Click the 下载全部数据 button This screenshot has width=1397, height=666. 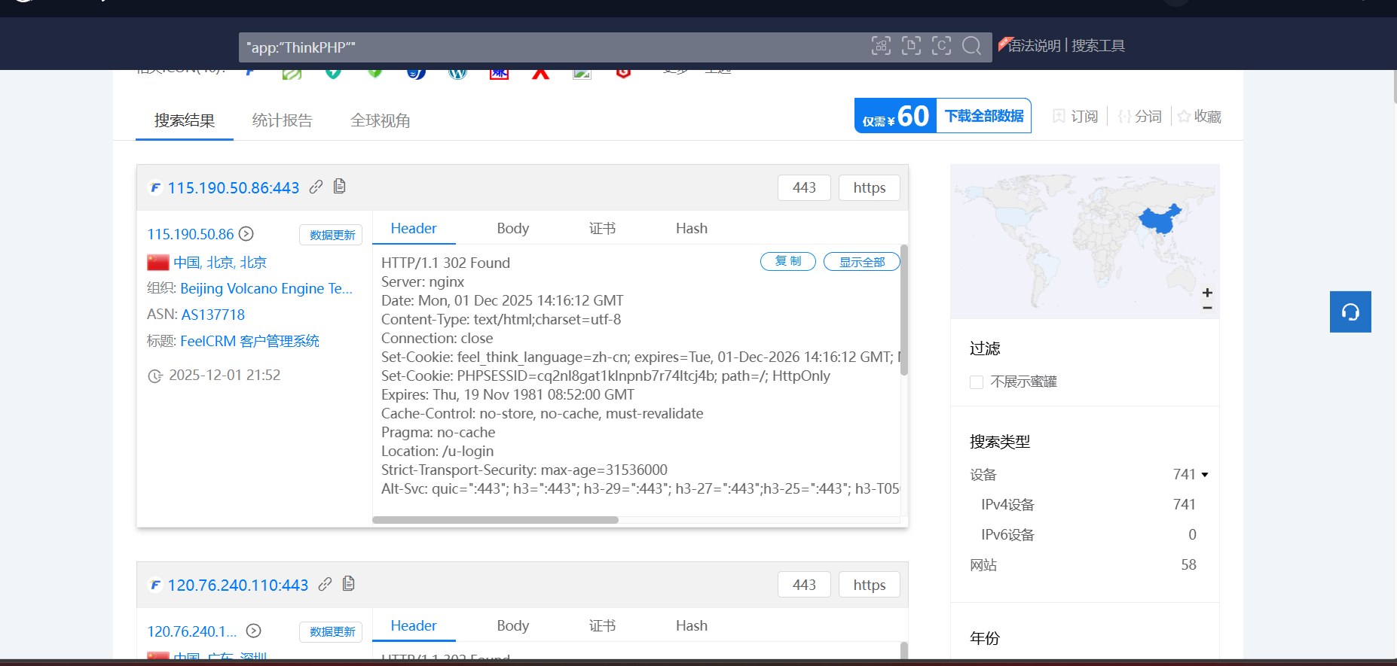(983, 116)
